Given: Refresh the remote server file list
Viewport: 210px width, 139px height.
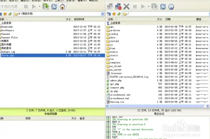Looking at the screenshot, I should 163,6.
